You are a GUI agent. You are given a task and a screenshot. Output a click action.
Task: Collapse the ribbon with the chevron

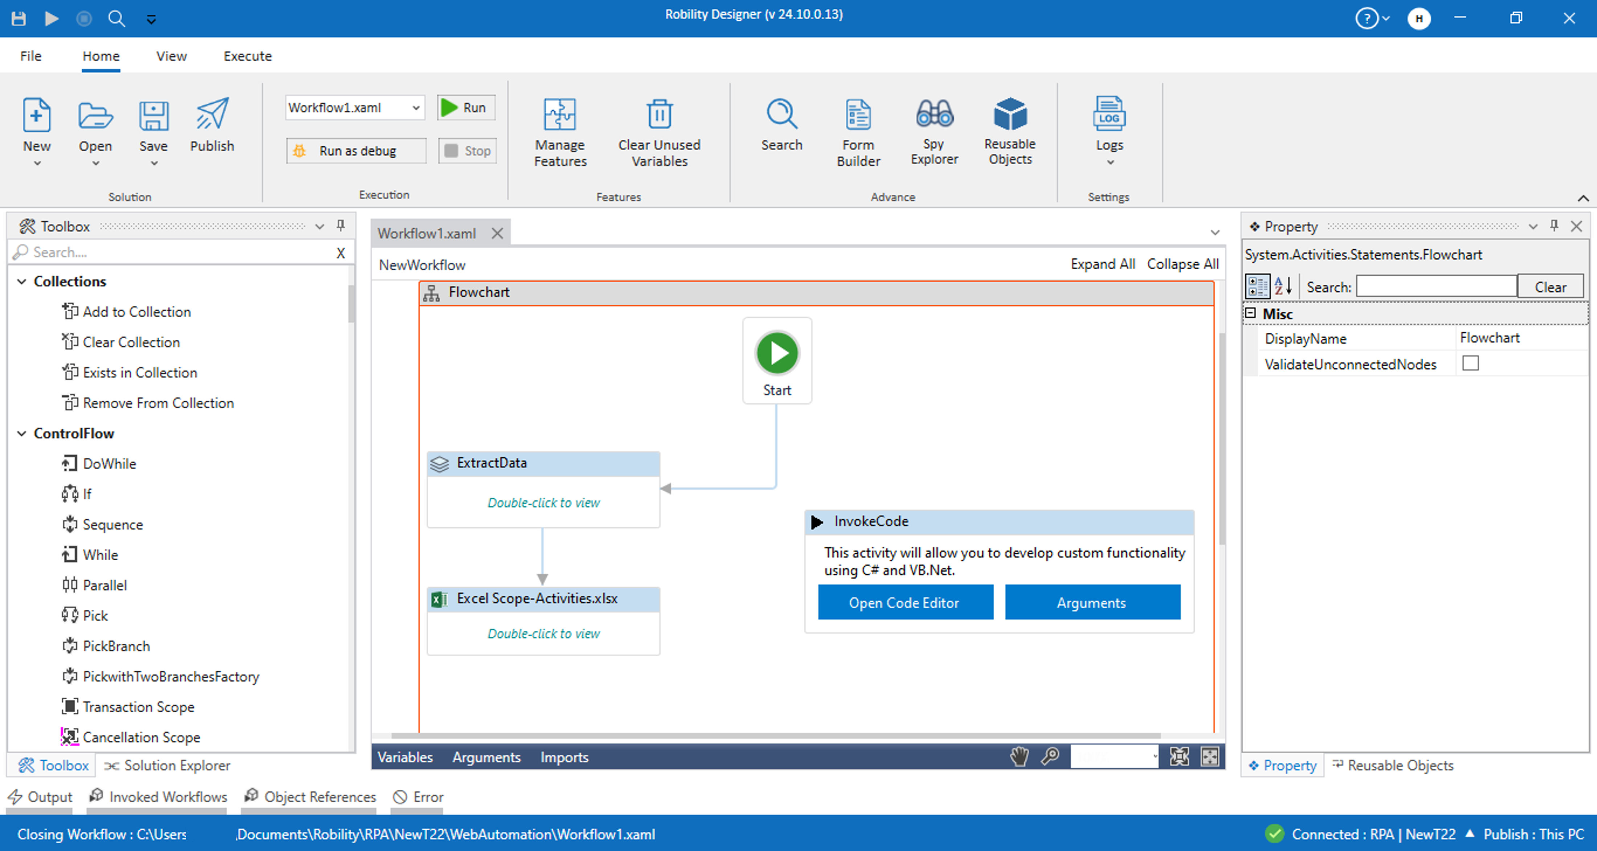(x=1583, y=198)
